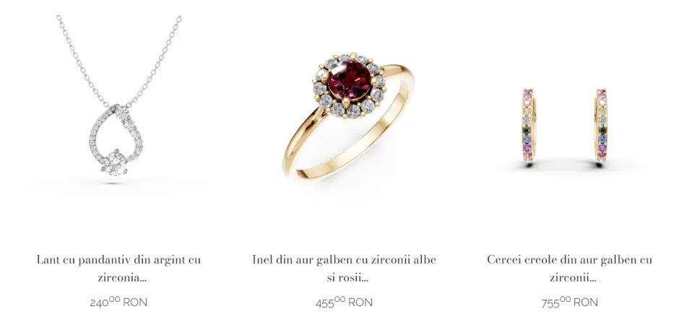Click the silver necklace chain
This screenshot has width=679, height=317.
118,61
